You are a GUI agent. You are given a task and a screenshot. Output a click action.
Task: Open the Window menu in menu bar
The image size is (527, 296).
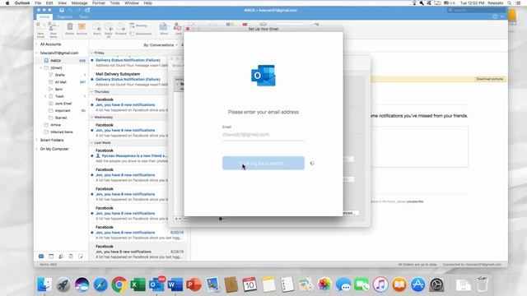(132, 3)
